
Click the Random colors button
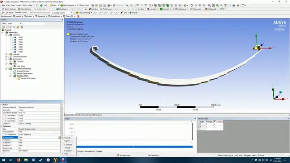(93, 9)
